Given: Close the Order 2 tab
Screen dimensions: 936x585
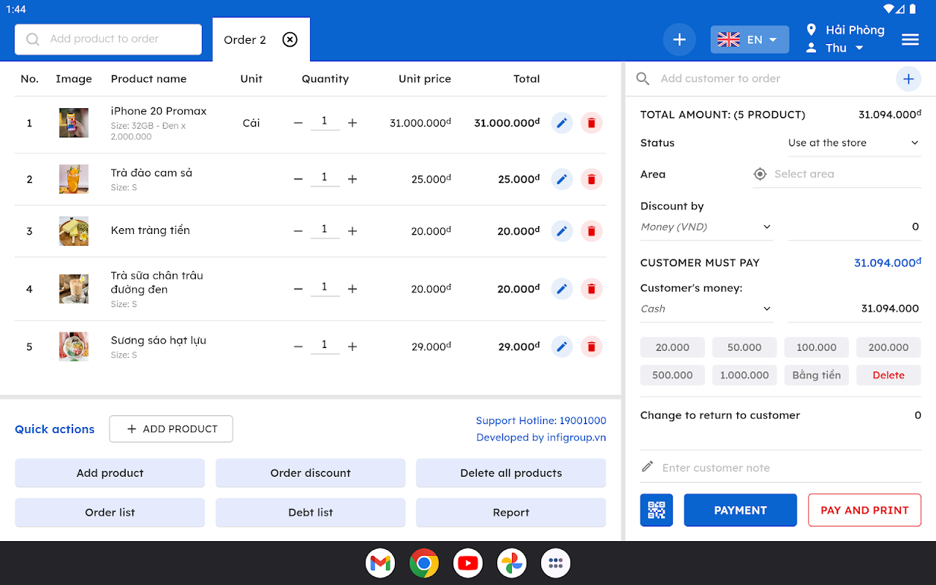Looking at the screenshot, I should [290, 39].
